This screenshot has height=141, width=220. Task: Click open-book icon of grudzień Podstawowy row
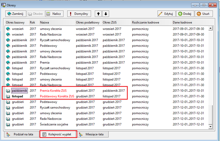point(8,102)
